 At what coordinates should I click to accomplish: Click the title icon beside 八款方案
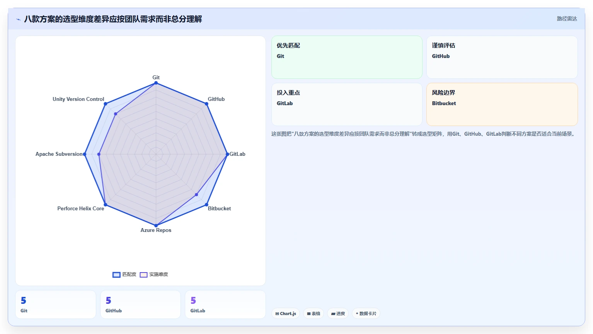tap(18, 19)
